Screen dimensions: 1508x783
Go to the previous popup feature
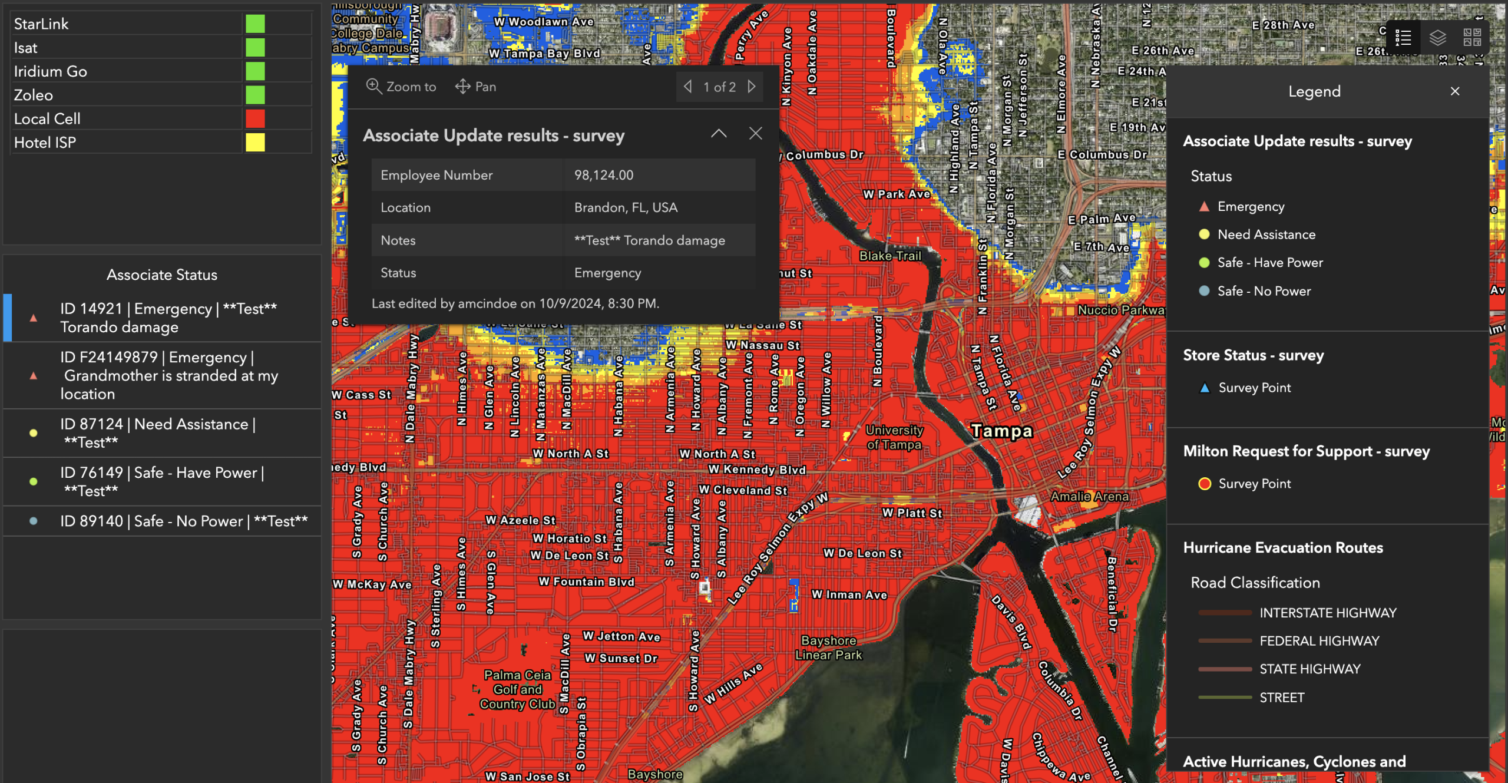click(x=687, y=87)
